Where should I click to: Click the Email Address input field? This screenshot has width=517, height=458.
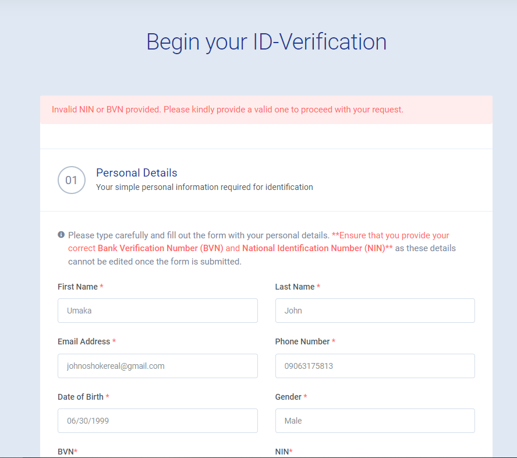pos(157,366)
